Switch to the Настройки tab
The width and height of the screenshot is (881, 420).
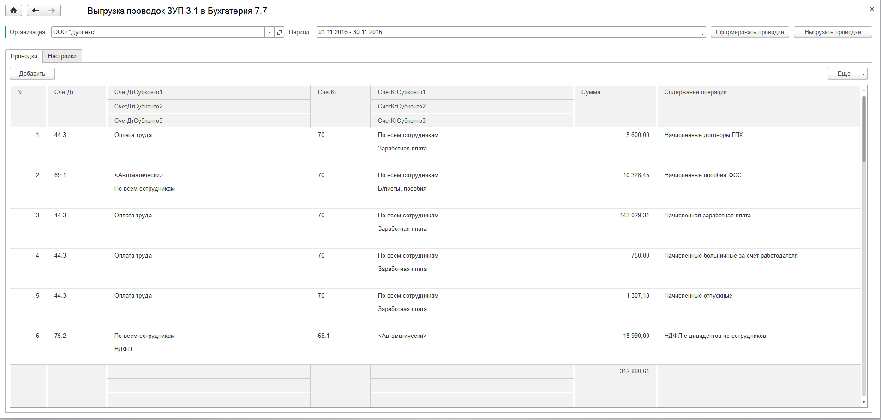[x=62, y=56]
